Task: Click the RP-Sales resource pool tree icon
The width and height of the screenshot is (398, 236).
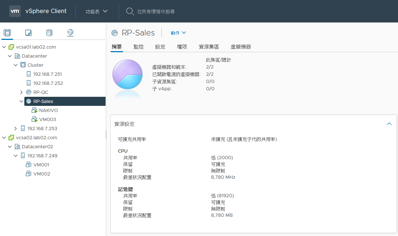Action: point(29,102)
